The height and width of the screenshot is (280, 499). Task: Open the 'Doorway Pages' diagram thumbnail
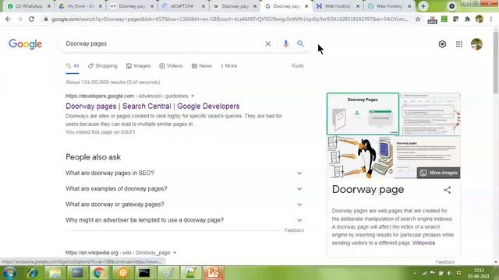(x=363, y=114)
